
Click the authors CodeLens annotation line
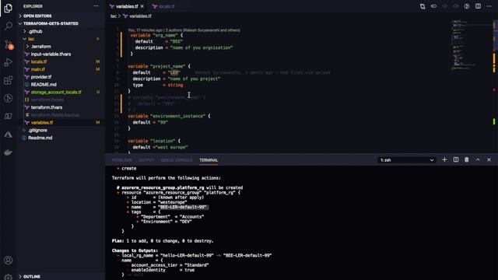[x=184, y=30]
